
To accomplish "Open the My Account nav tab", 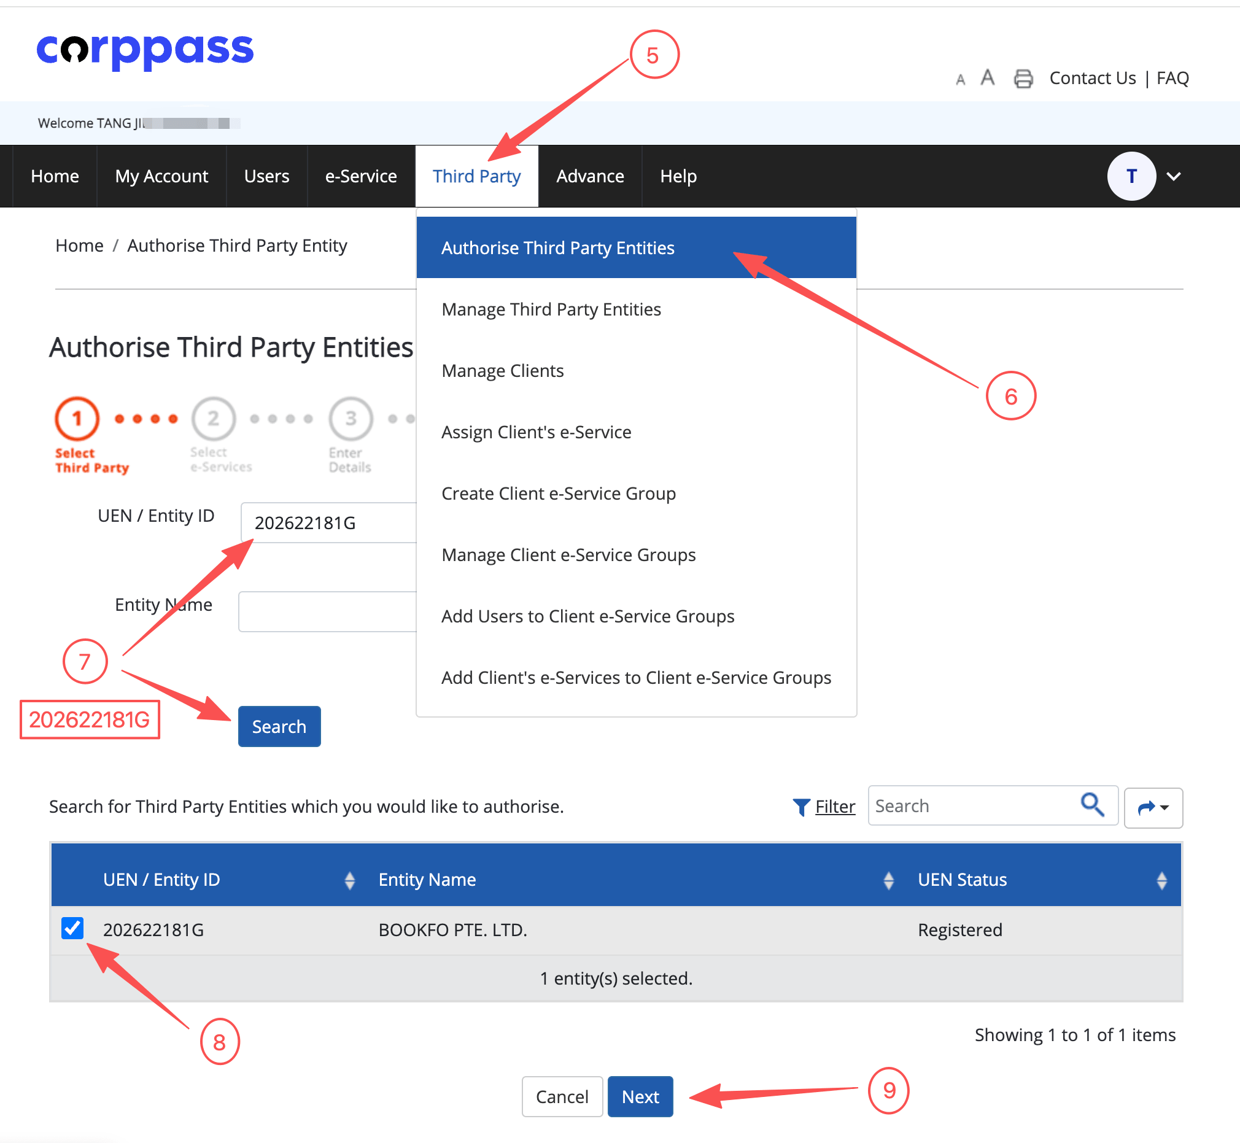I will click(161, 176).
